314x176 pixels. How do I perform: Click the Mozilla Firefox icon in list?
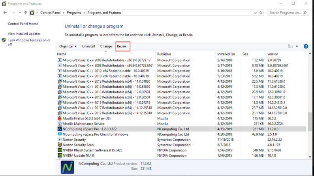pos(60,118)
